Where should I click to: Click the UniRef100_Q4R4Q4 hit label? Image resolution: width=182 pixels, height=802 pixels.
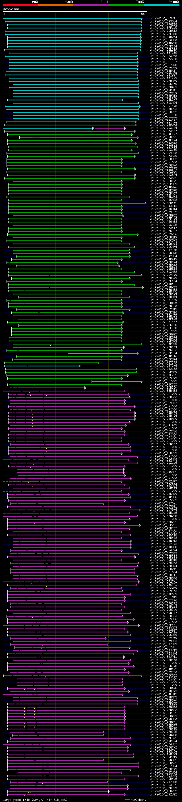pyautogui.click(x=163, y=416)
